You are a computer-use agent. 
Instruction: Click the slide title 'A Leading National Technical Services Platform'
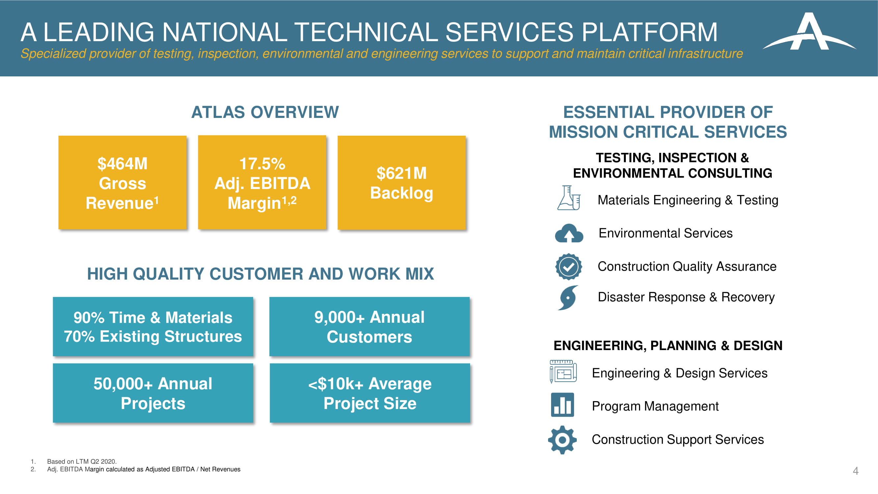coord(369,32)
